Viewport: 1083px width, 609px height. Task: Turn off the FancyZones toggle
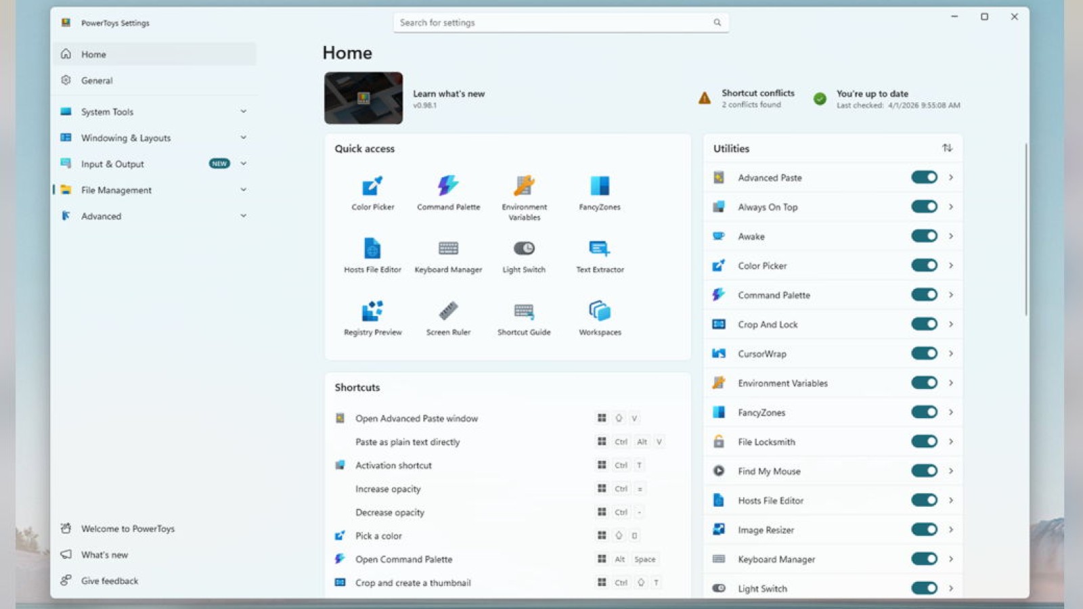point(924,411)
